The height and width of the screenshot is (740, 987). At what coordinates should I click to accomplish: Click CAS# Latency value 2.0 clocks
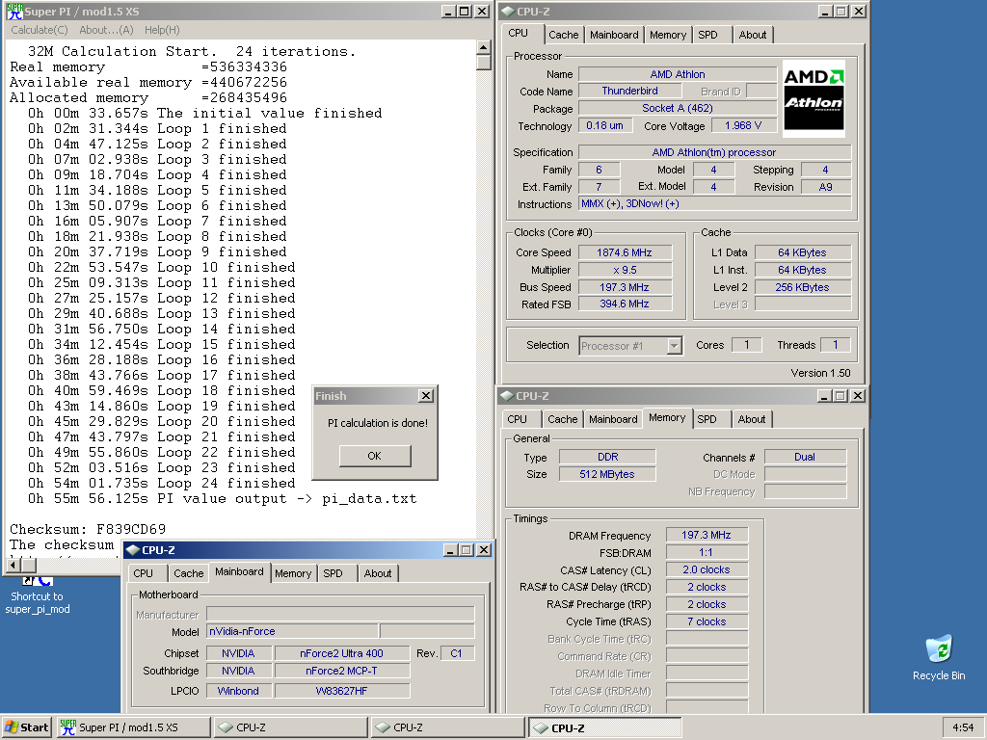tap(707, 569)
